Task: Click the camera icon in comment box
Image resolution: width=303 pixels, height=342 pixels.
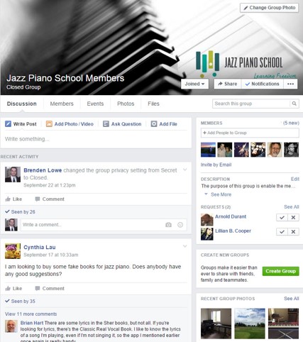Action: pyautogui.click(x=168, y=225)
